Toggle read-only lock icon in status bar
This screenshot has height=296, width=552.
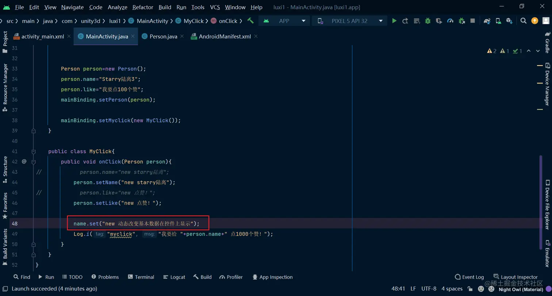point(470,289)
